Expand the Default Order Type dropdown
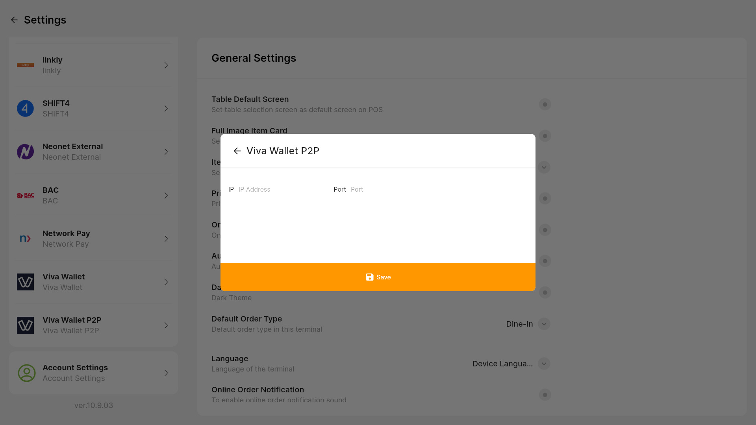 (544, 324)
